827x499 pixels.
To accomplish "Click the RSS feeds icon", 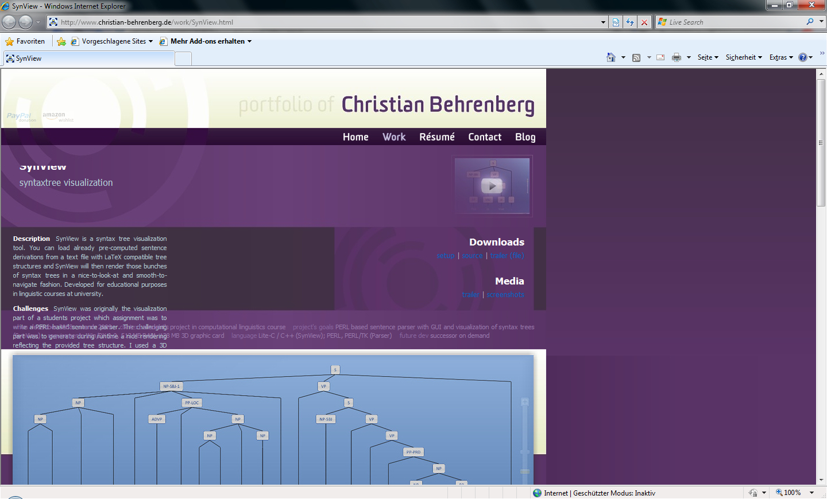I will pos(636,57).
